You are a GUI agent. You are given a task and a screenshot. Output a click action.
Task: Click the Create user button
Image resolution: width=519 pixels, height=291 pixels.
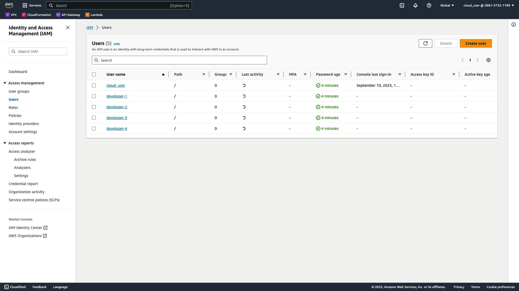pyautogui.click(x=475, y=43)
